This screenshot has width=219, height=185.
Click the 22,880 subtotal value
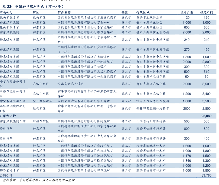[206, 116]
